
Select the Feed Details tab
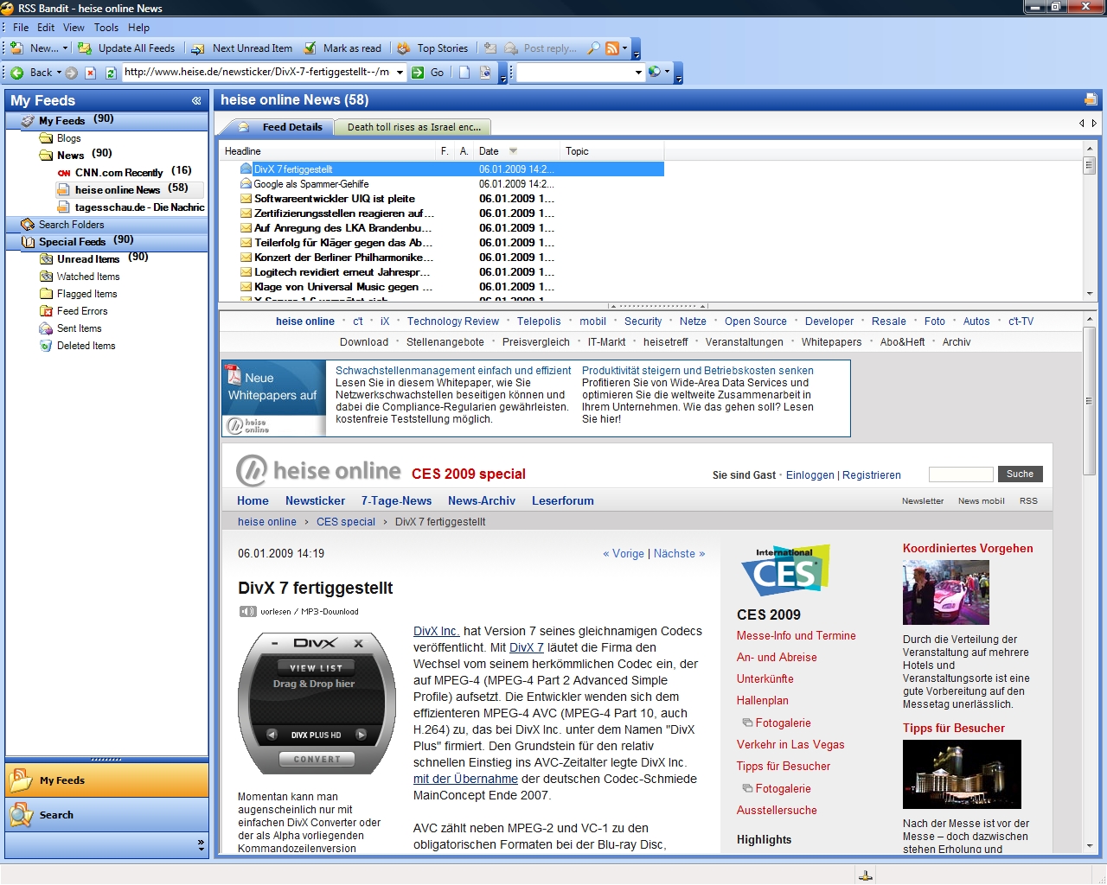click(x=281, y=127)
